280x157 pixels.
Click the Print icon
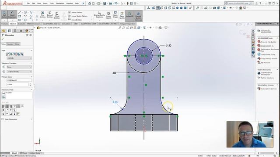(110, 3)
